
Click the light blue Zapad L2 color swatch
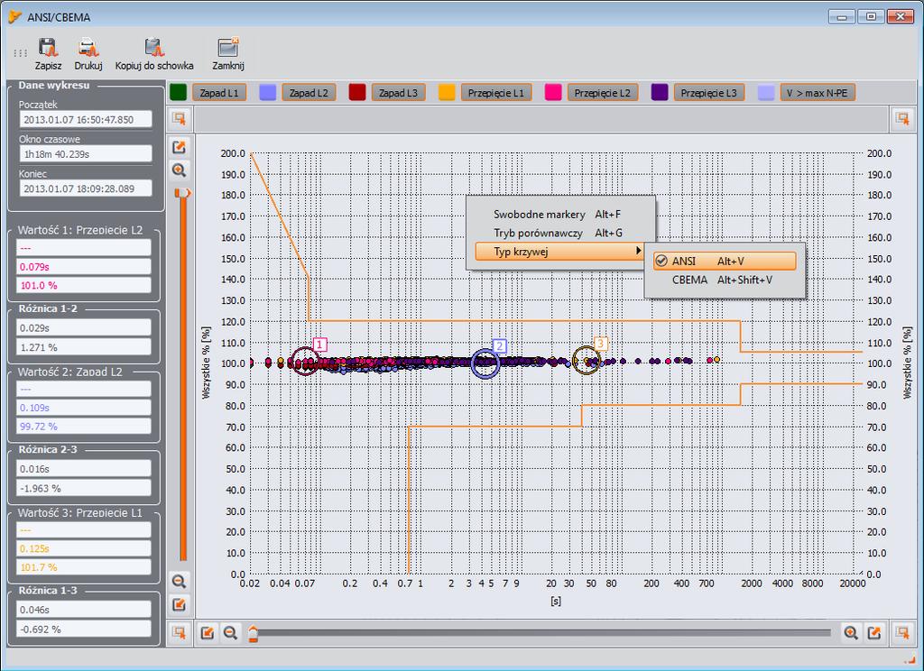click(x=267, y=93)
